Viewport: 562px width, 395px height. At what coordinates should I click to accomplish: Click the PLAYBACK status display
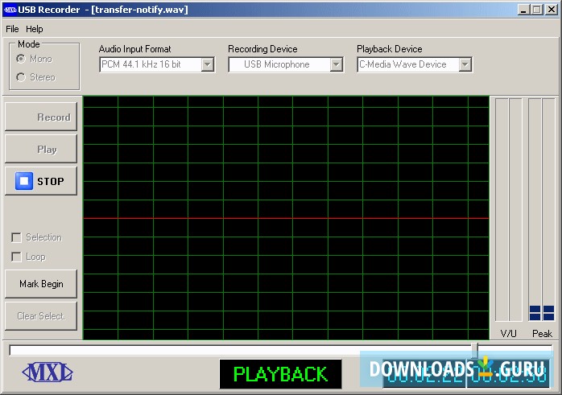280,374
